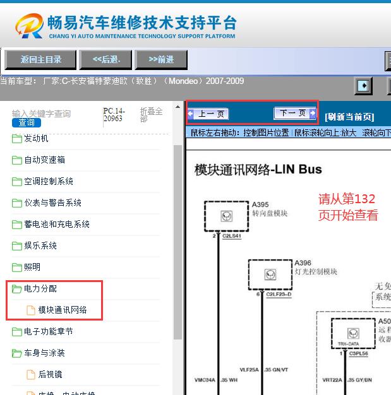Click connector label C2LS41
The width and height of the screenshot is (391, 395).
click(232, 236)
